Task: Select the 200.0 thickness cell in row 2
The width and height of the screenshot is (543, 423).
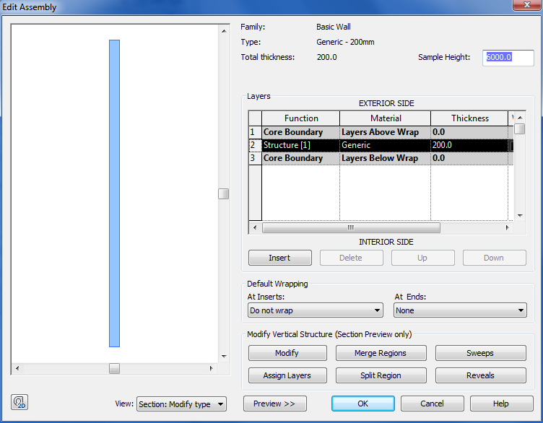Action: tap(469, 145)
